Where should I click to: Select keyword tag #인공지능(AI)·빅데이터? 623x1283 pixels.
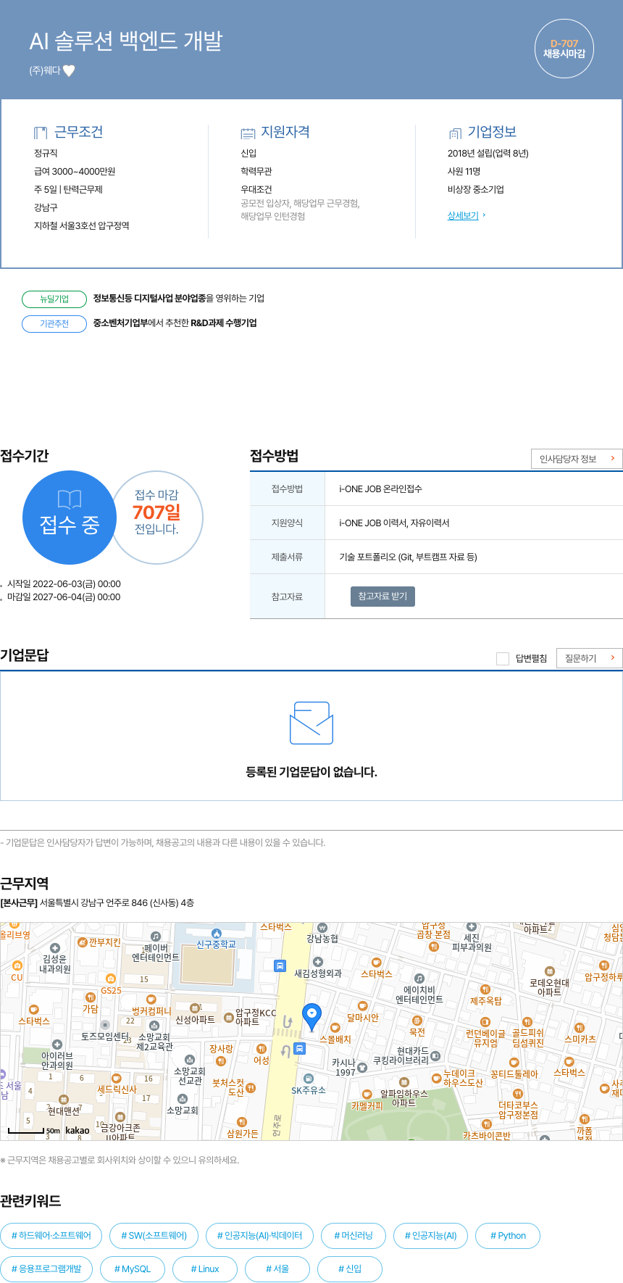click(x=259, y=1235)
